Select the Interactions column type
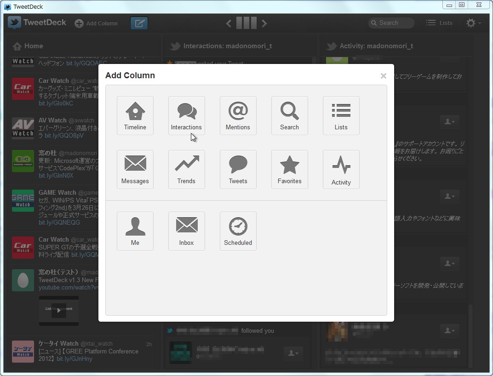Viewport: 493px width, 376px height. pos(186,116)
